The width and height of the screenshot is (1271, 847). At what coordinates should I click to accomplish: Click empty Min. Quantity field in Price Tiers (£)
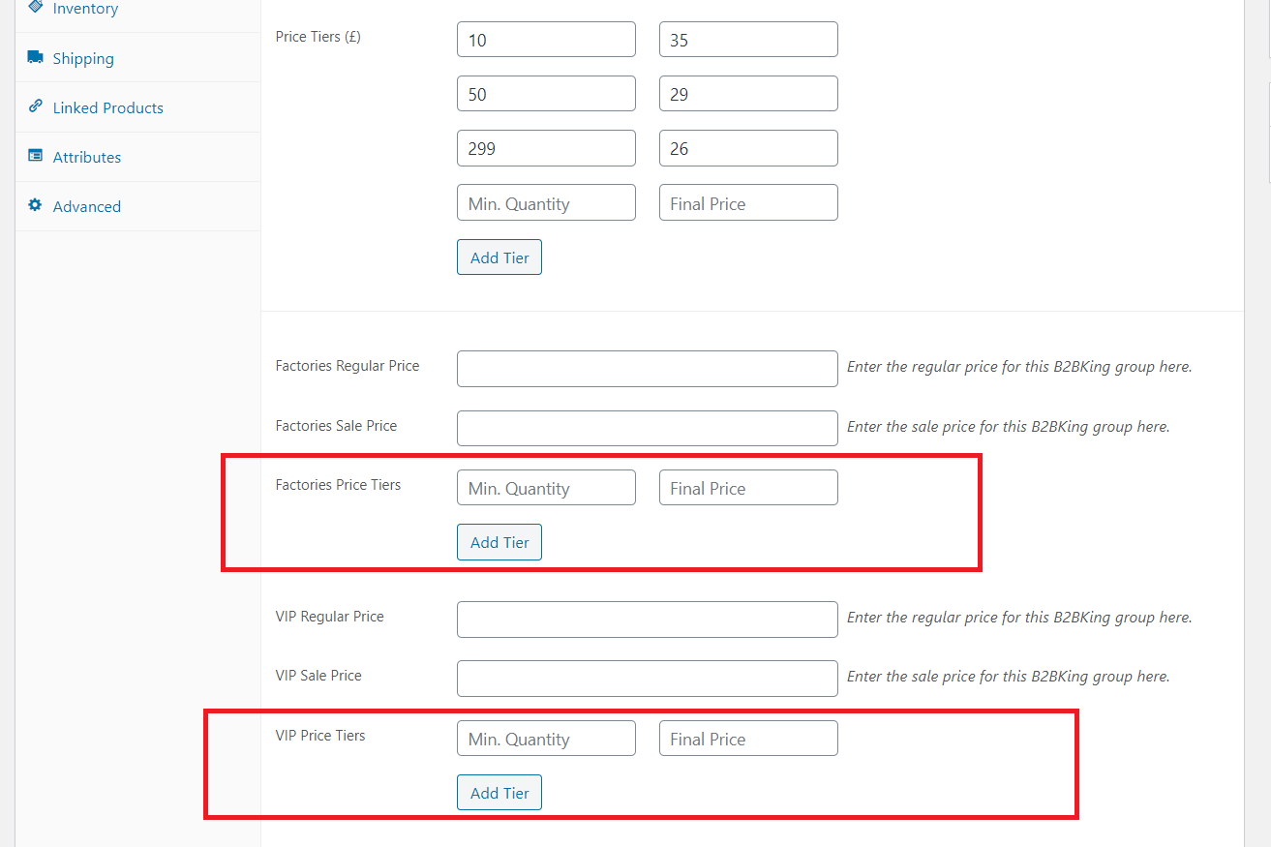[x=546, y=203]
